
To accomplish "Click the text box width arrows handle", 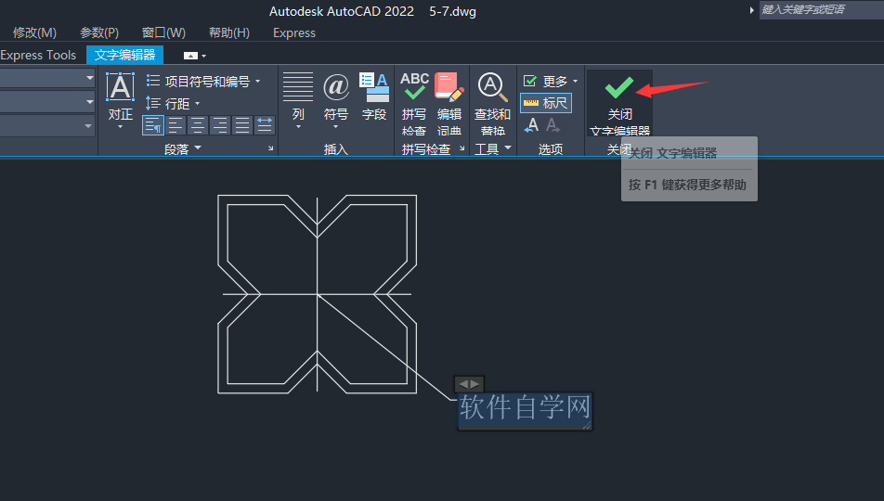I will 469,384.
